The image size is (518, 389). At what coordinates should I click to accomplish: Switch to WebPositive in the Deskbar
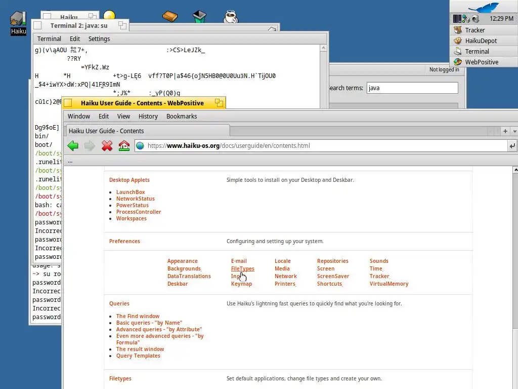point(484,62)
